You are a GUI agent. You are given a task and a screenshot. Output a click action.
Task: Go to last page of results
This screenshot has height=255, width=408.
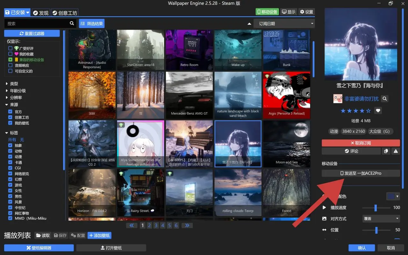[x=187, y=225]
